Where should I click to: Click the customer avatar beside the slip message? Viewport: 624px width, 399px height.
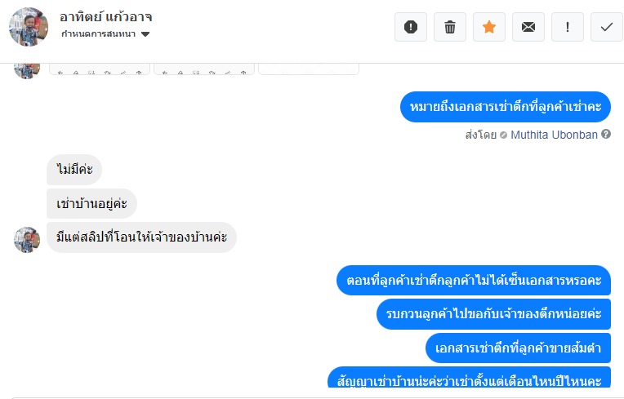click(27, 240)
